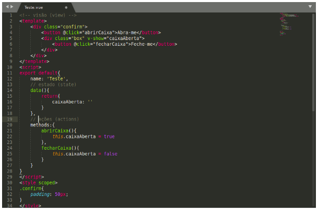Click the class "confirm" attribute
Screen dimensions: 318x210
[x=65, y=27]
